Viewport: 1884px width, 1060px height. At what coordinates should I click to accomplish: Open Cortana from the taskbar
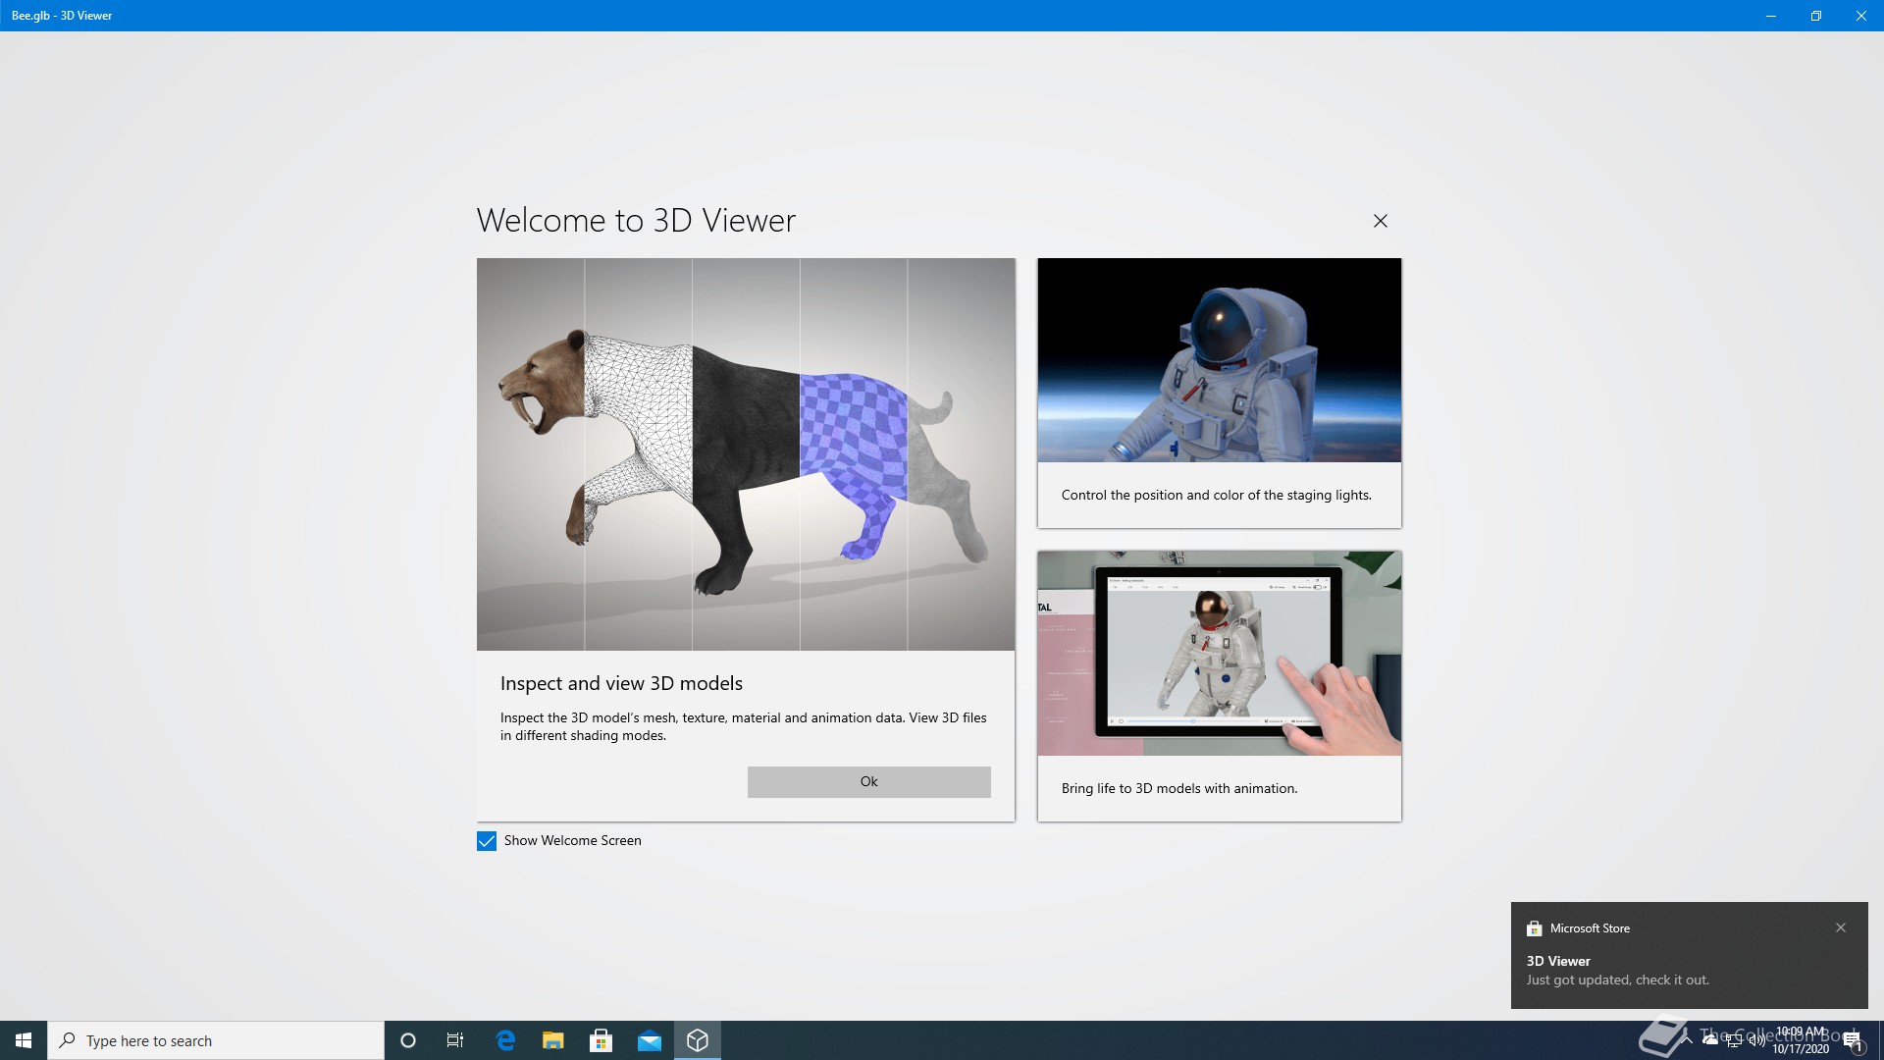pyautogui.click(x=408, y=1040)
